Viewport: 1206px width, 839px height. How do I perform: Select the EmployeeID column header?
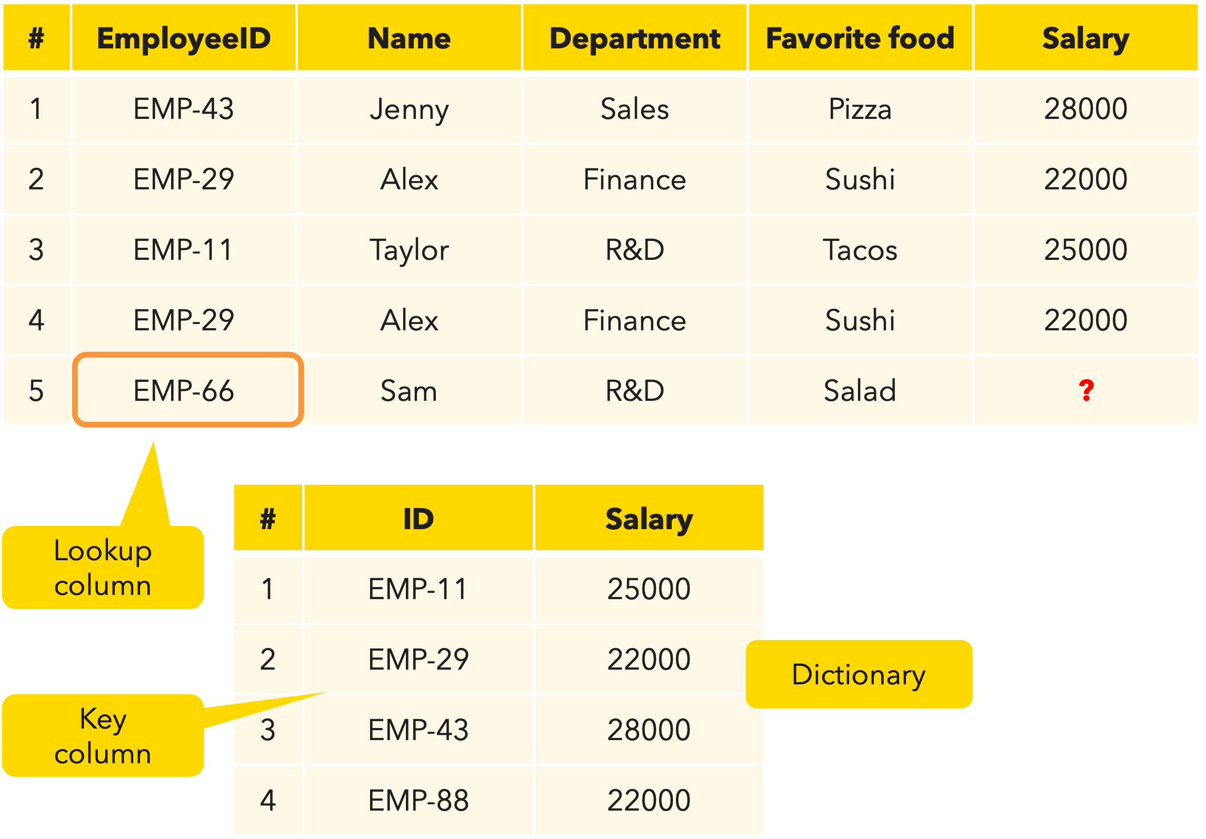point(184,37)
